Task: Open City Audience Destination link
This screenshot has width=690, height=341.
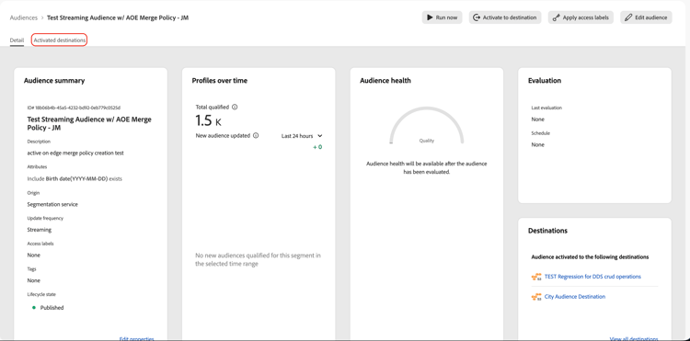Action: (x=575, y=297)
